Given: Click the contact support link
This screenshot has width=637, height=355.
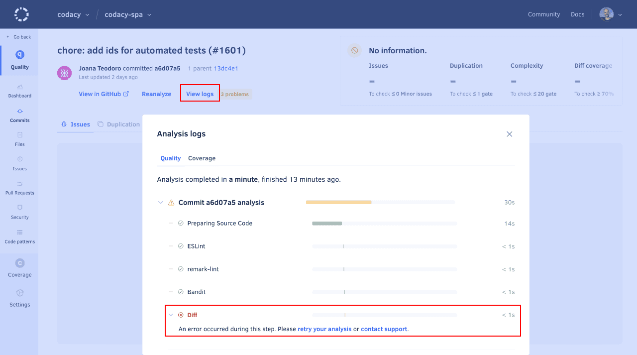Looking at the screenshot, I should [x=384, y=329].
